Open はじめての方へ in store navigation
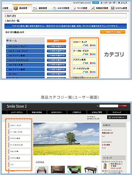This screenshot has height=175, width=132. [x=57, y=112]
